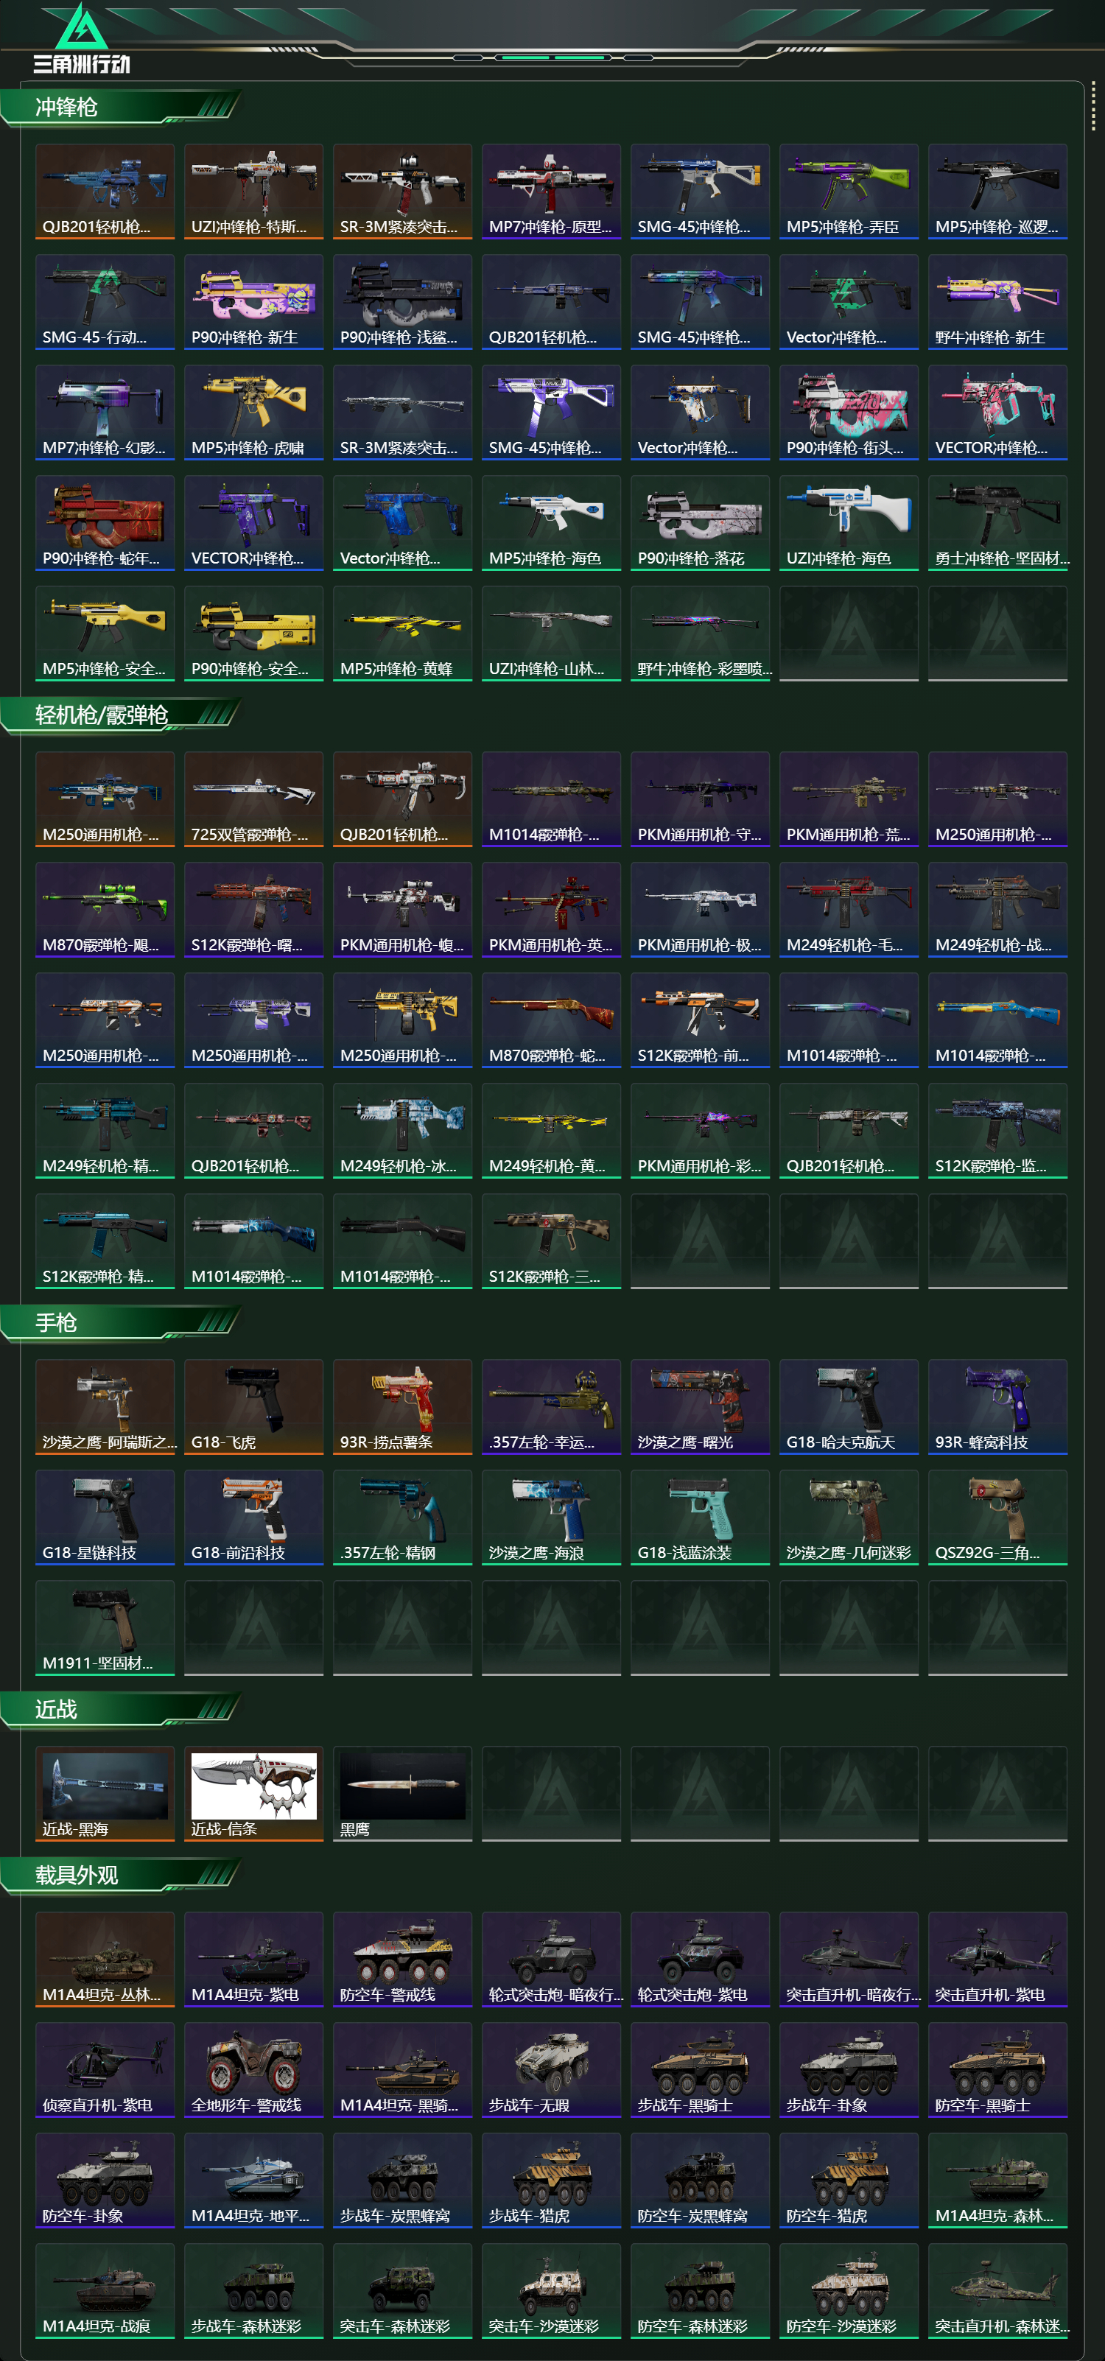Choose the G18-浅蓝涂装 teal pistol
1105x2361 pixels.
(700, 1518)
